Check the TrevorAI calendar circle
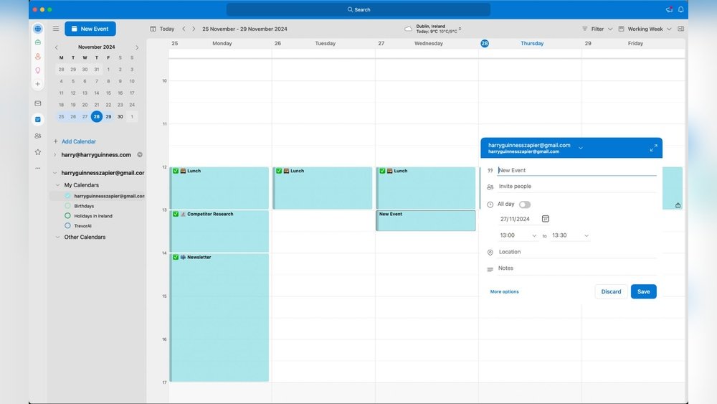The width and height of the screenshot is (717, 404). 67,225
